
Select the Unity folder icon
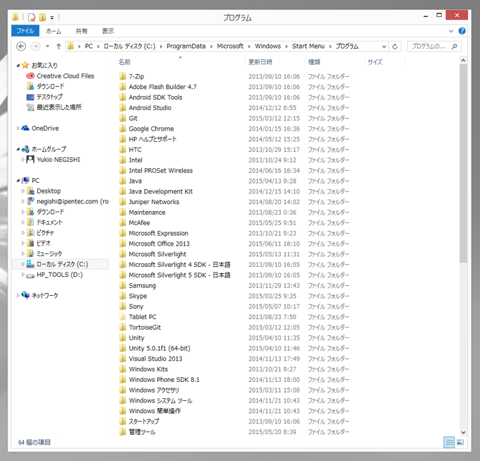tap(122, 337)
